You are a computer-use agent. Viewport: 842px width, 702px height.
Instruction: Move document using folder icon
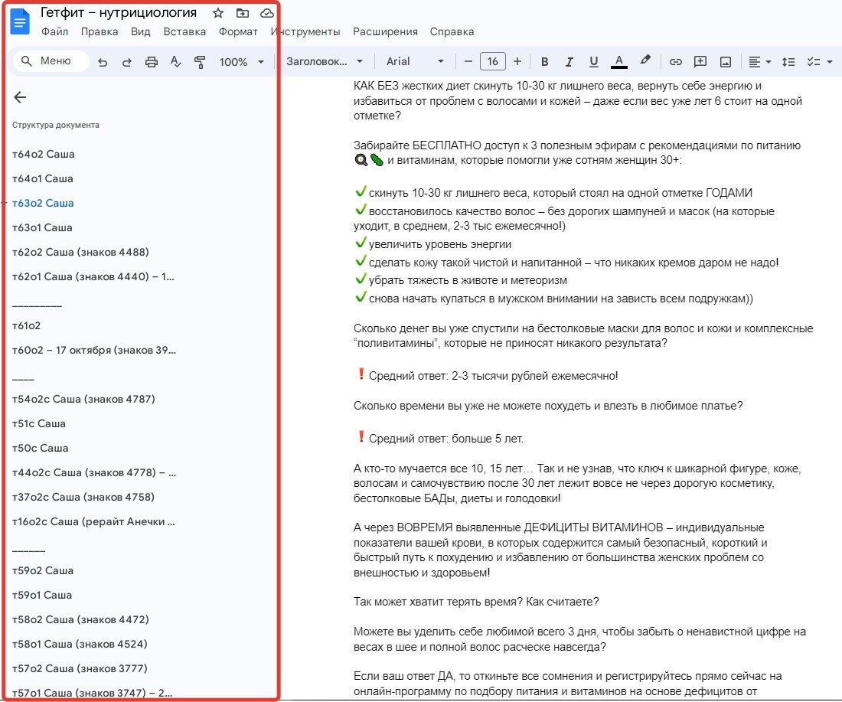[243, 13]
